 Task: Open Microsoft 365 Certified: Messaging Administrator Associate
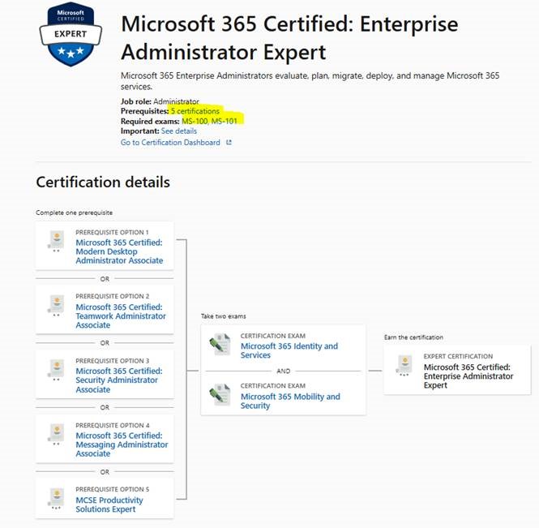(122, 444)
